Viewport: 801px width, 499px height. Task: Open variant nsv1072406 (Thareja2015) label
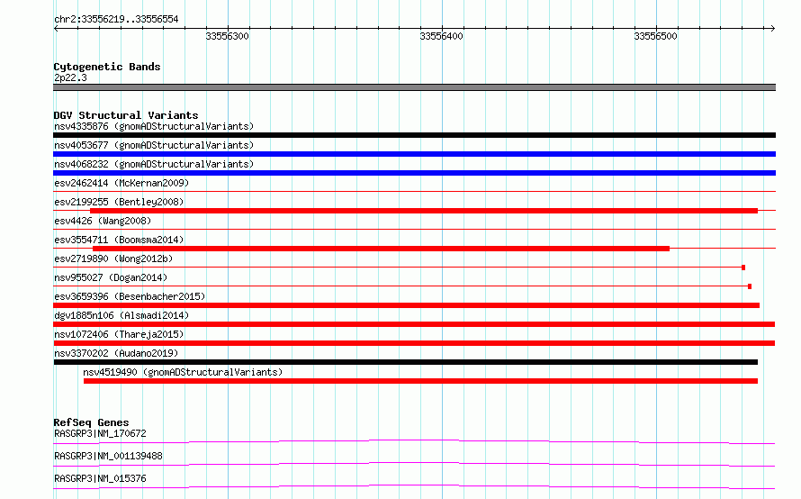[x=119, y=334]
